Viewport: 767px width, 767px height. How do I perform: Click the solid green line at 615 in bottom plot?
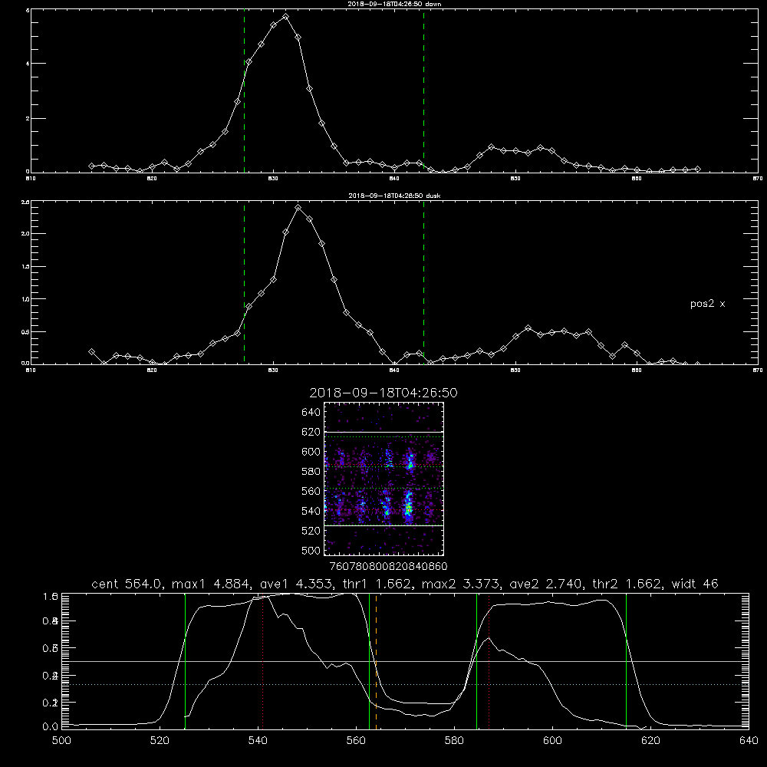point(626,661)
